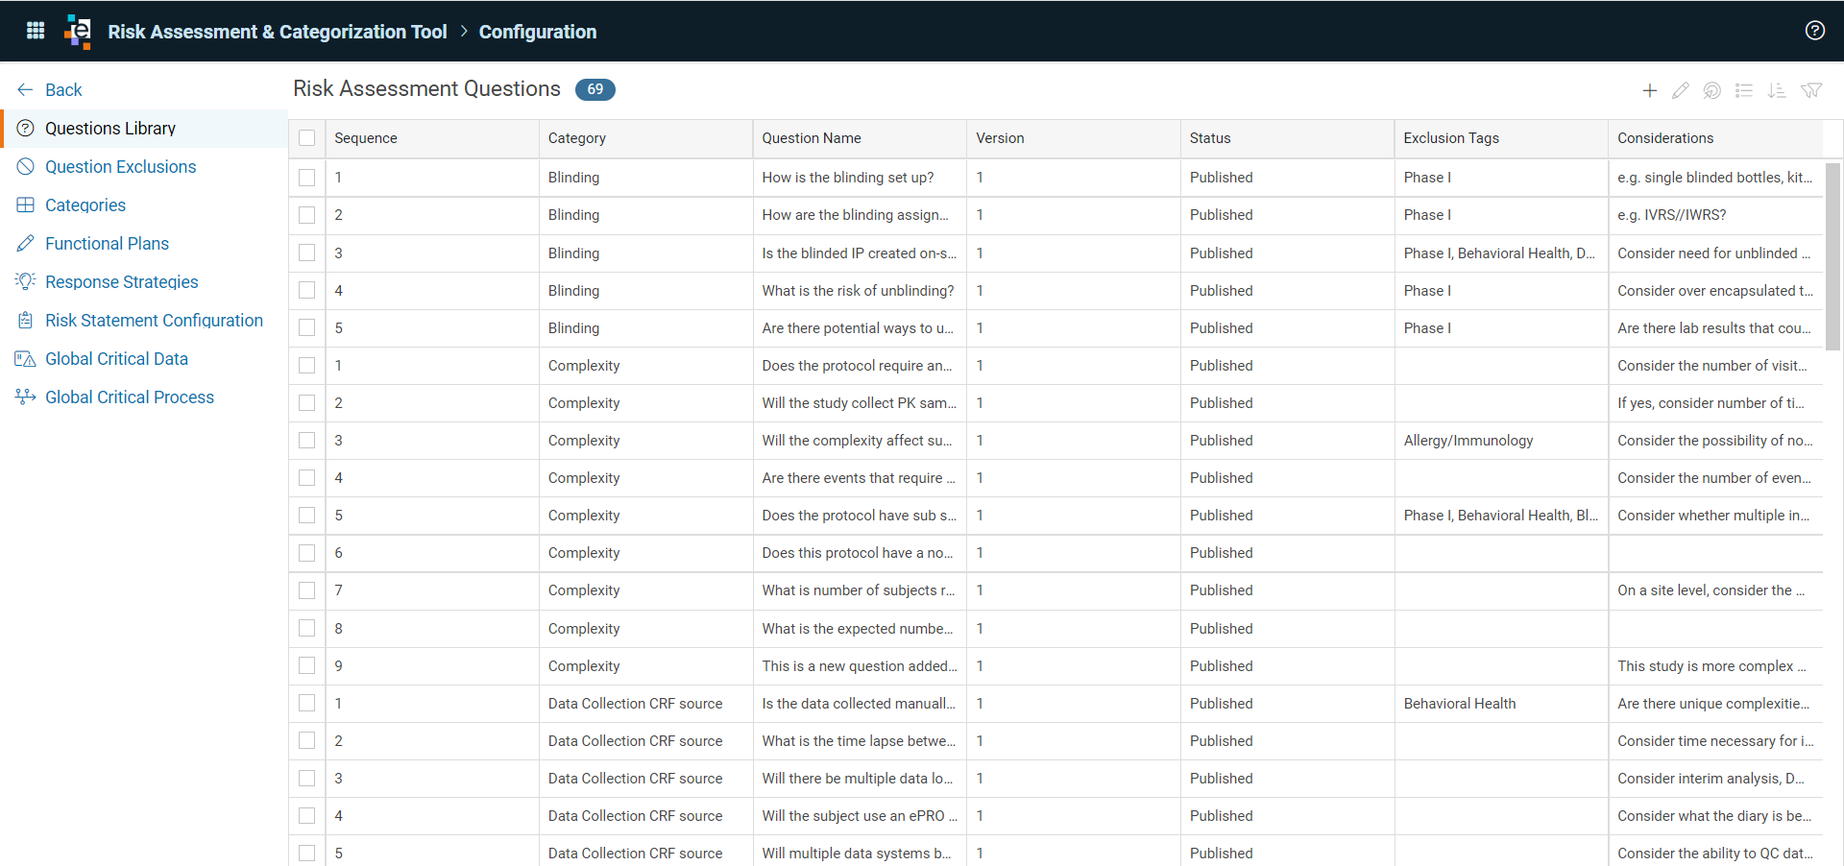Open the filter funnel icon
Viewport: 1844px width, 866px height.
point(1811,90)
